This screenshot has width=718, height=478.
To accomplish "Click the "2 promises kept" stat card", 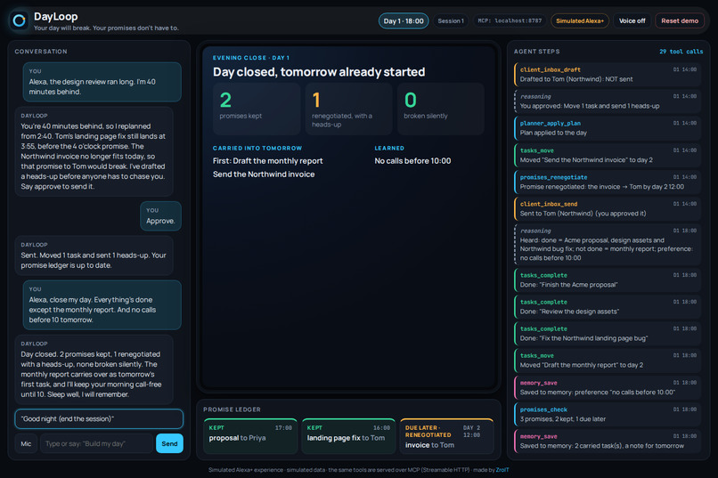I will pos(257,109).
